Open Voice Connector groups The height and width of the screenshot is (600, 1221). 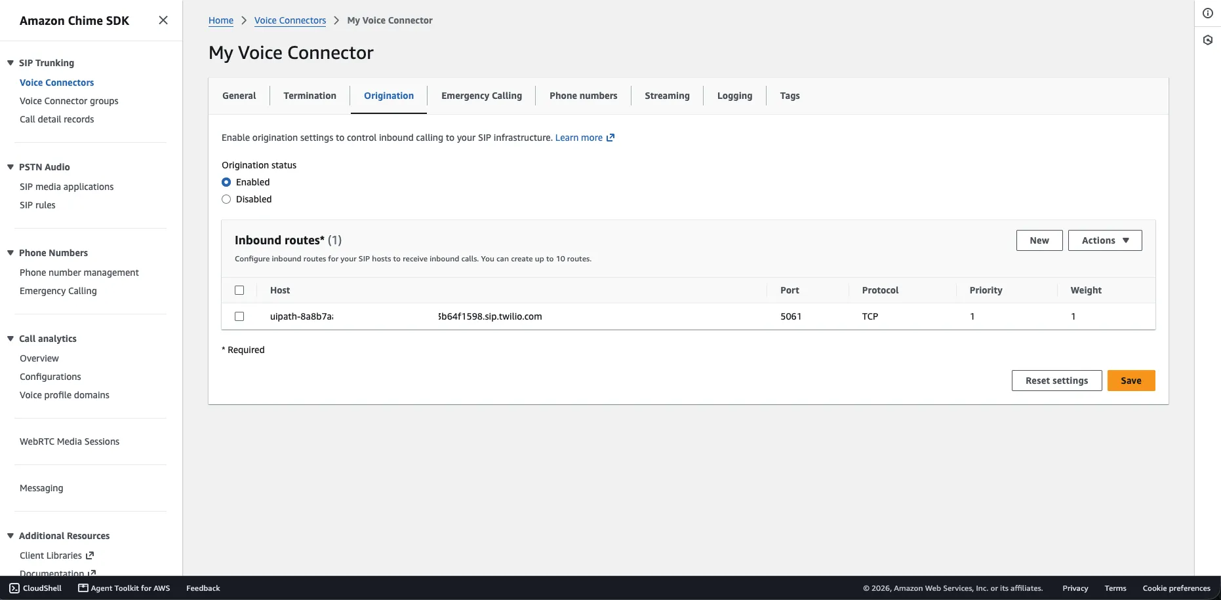pyautogui.click(x=69, y=101)
